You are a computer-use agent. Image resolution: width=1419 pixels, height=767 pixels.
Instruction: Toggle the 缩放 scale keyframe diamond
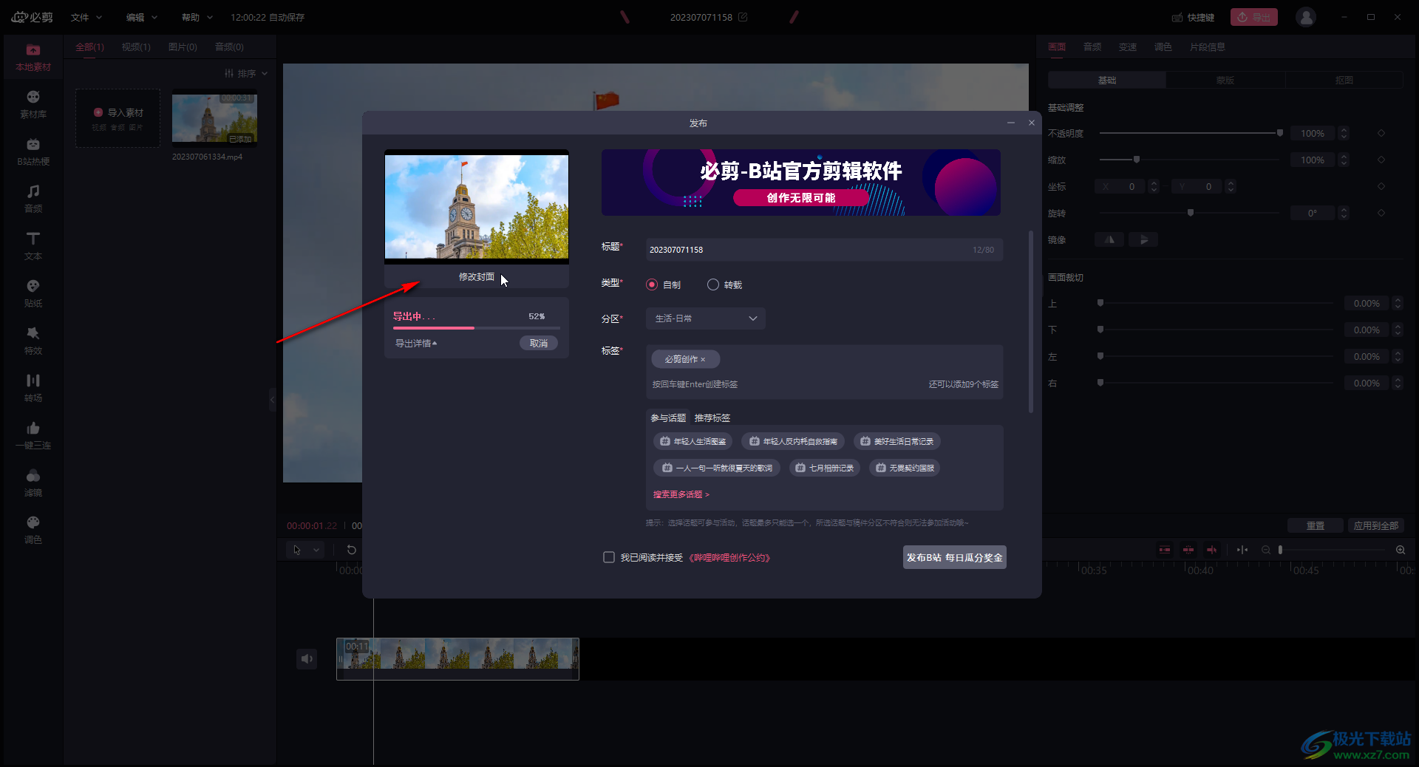click(1381, 160)
